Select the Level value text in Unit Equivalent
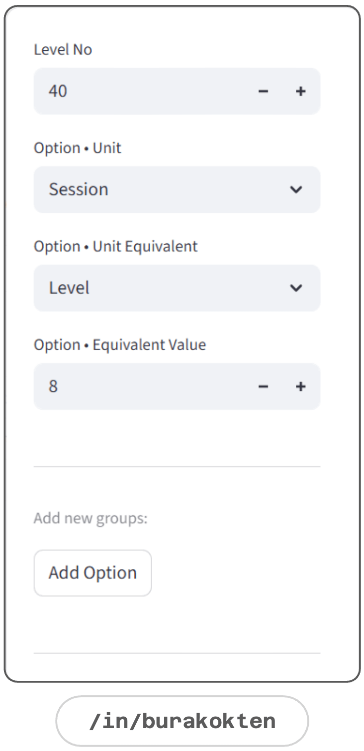 pyautogui.click(x=69, y=288)
